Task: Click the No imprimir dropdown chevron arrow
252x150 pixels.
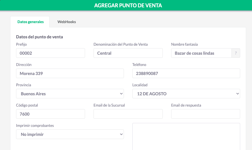Action: point(121,134)
